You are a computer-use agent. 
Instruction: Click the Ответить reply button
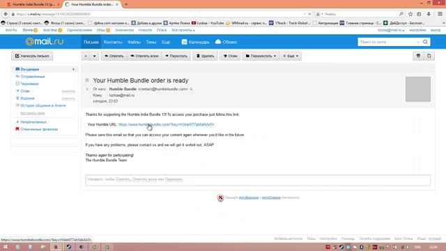pyautogui.click(x=114, y=56)
